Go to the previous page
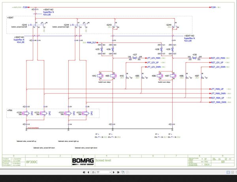The width and height of the screenshot is (237, 182). tap(88, 172)
